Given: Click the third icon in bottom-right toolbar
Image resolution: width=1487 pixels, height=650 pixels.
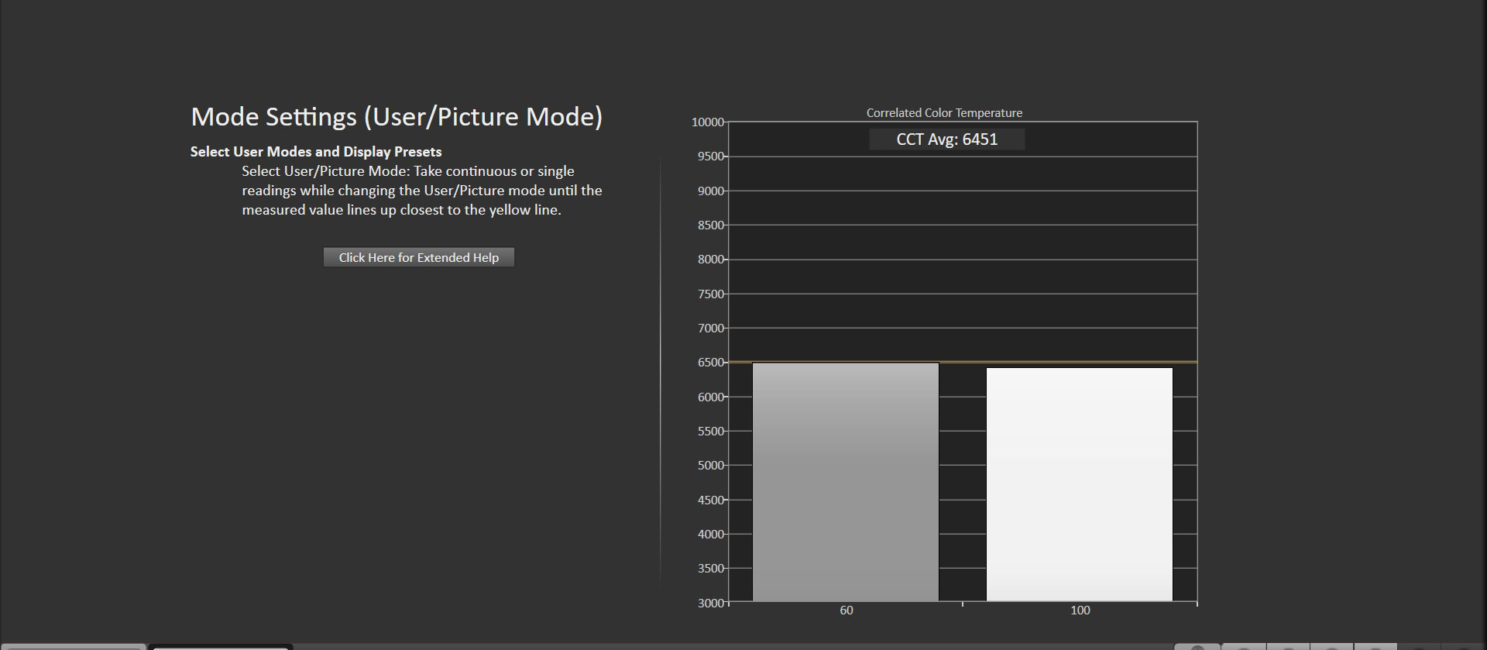Looking at the screenshot, I should point(1287,647).
